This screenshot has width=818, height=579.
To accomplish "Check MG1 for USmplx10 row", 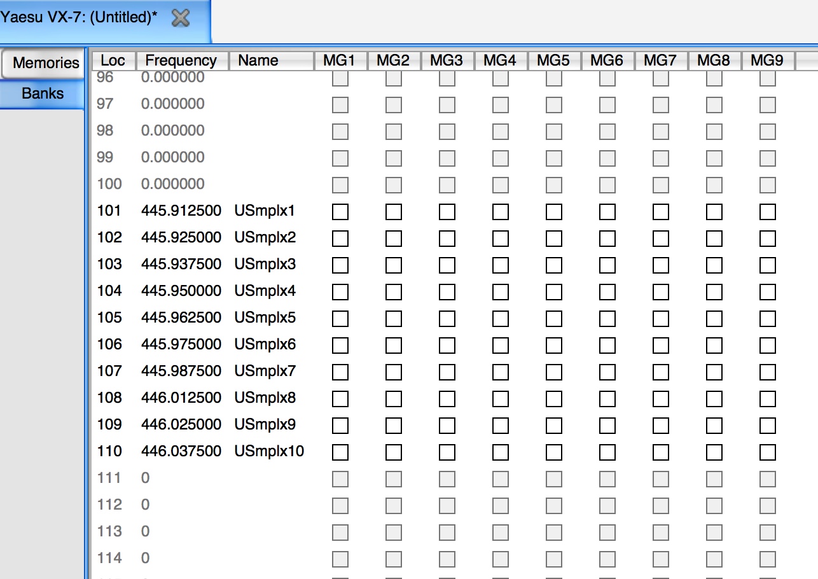I will coord(340,452).
